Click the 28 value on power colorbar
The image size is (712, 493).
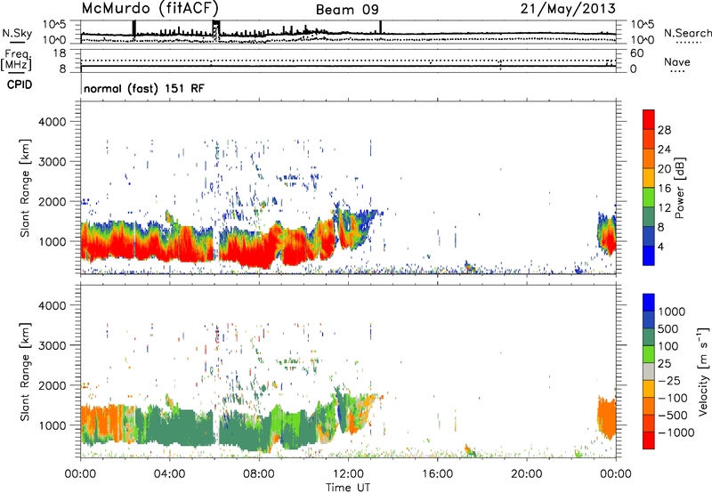[x=664, y=130]
